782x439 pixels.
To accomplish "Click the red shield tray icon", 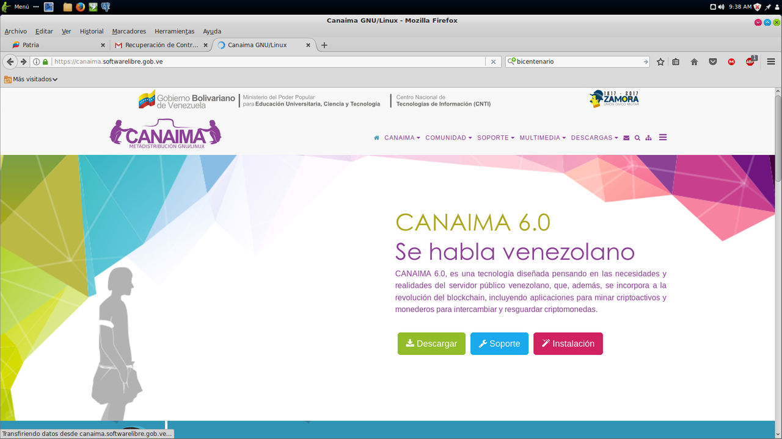I will (x=758, y=7).
